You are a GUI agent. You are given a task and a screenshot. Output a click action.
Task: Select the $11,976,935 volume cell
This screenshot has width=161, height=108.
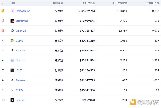click(87, 70)
